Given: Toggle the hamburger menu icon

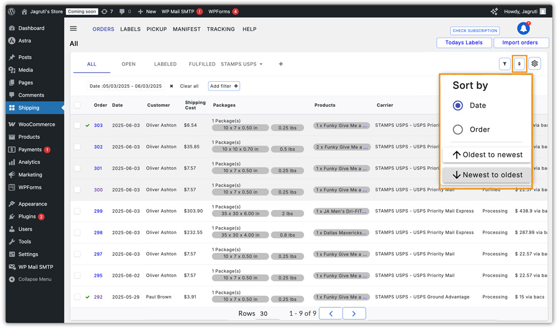Looking at the screenshot, I should (74, 28).
